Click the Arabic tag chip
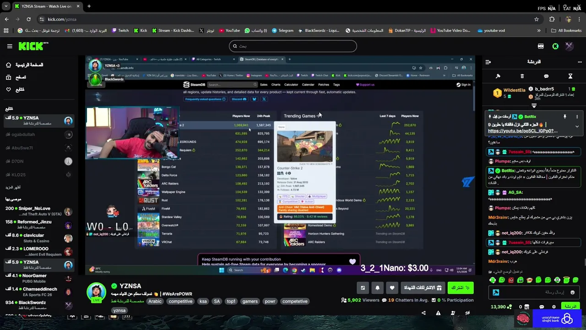586x330 pixels. point(155,302)
